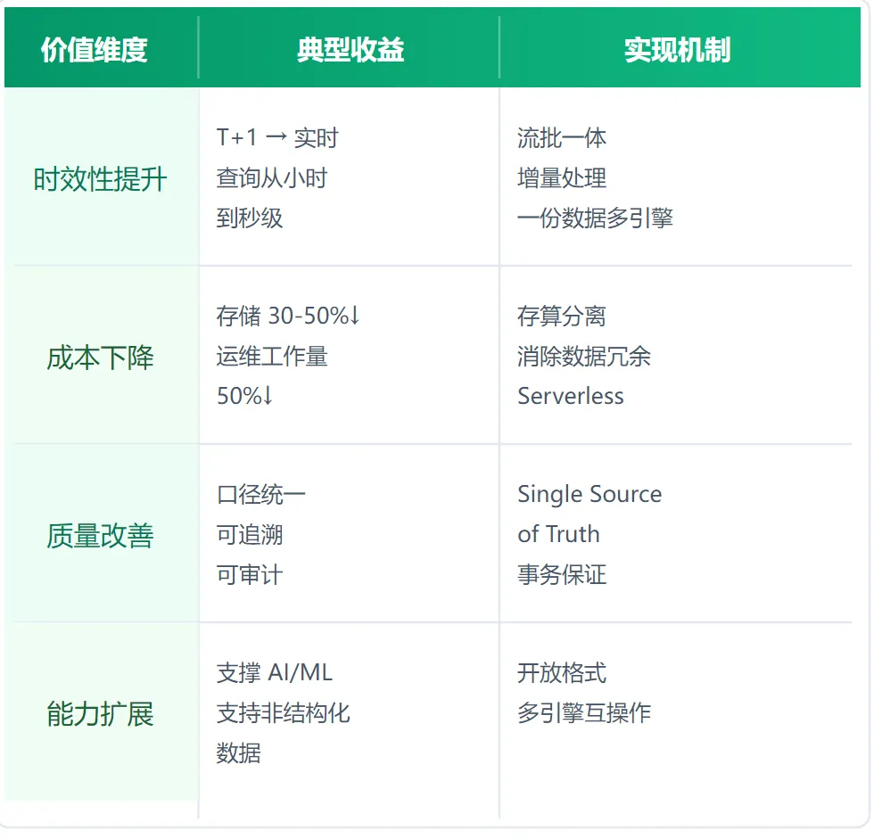Image resolution: width=874 pixels, height=839 pixels.
Task: Select the 能力扩展 row label
Action: click(x=100, y=714)
